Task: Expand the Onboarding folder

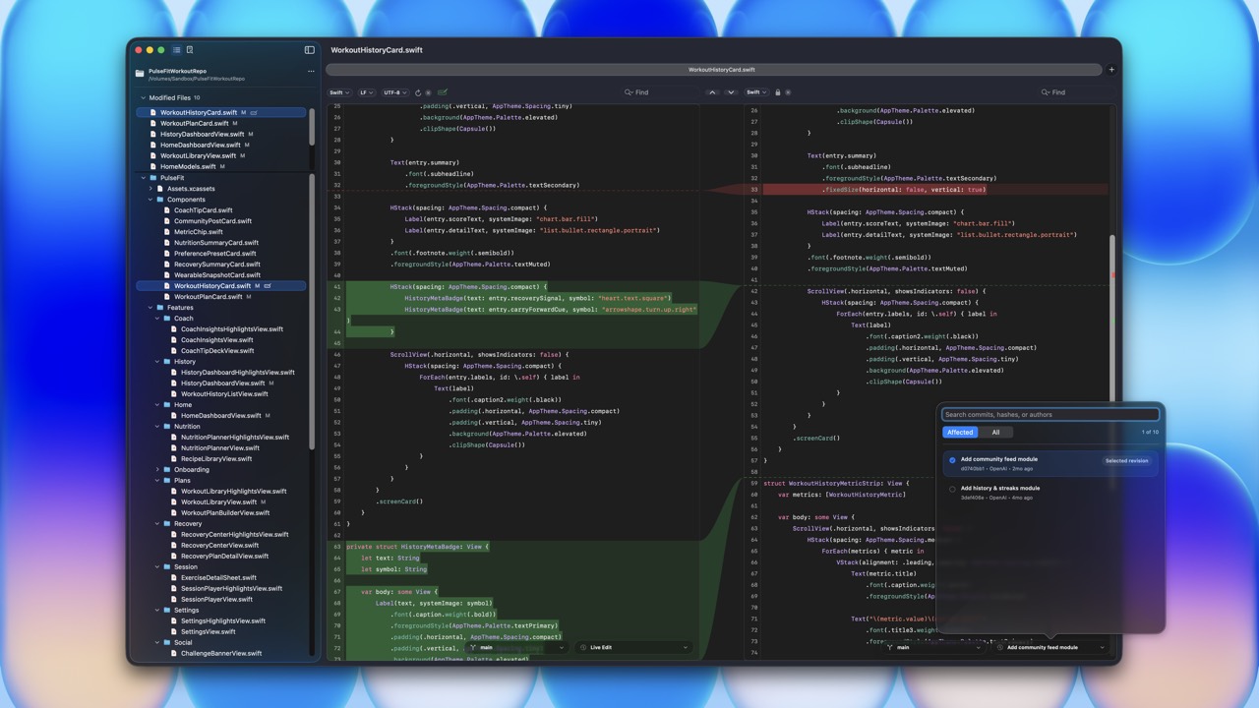Action: (x=157, y=470)
